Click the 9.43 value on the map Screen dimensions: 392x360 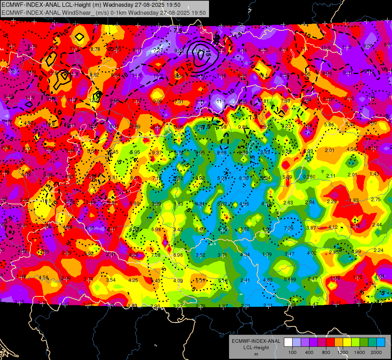click(8, 96)
